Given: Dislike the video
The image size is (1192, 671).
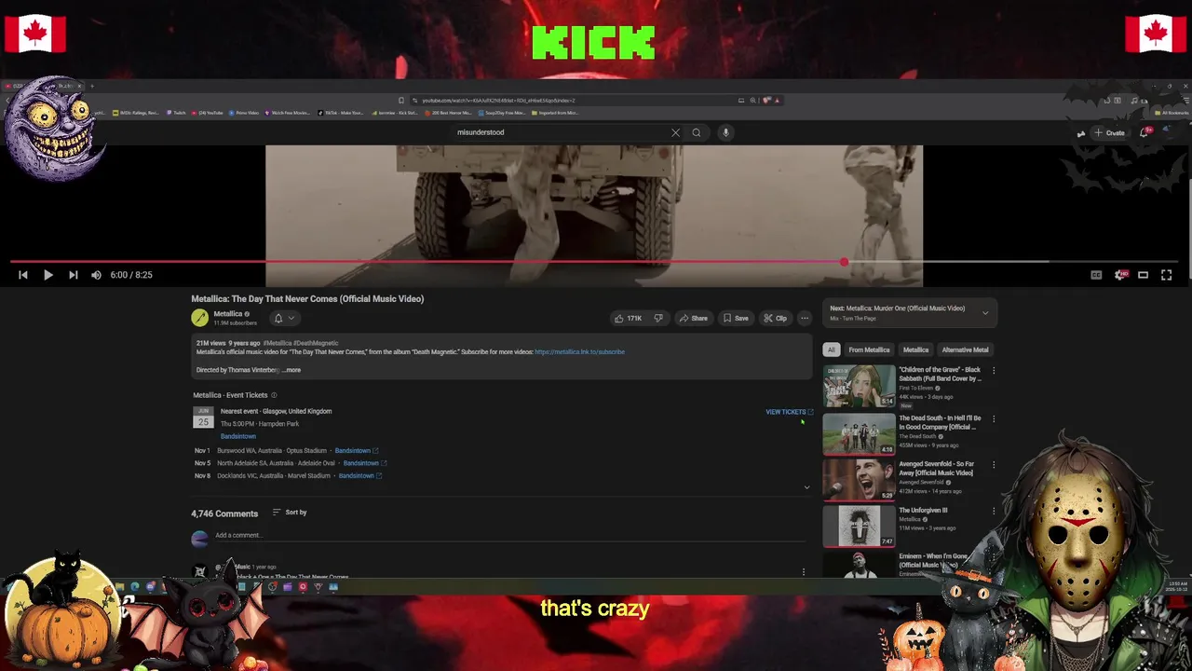Looking at the screenshot, I should pos(658,318).
